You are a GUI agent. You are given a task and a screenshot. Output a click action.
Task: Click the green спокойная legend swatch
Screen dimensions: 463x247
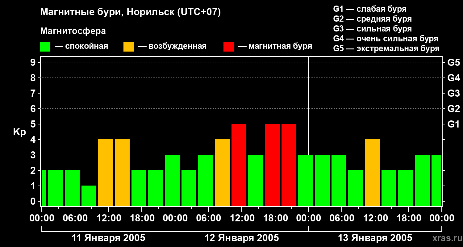pyautogui.click(x=45, y=47)
